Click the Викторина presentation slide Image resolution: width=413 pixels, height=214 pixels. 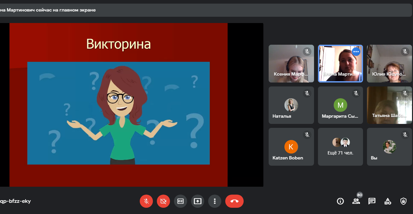118,105
